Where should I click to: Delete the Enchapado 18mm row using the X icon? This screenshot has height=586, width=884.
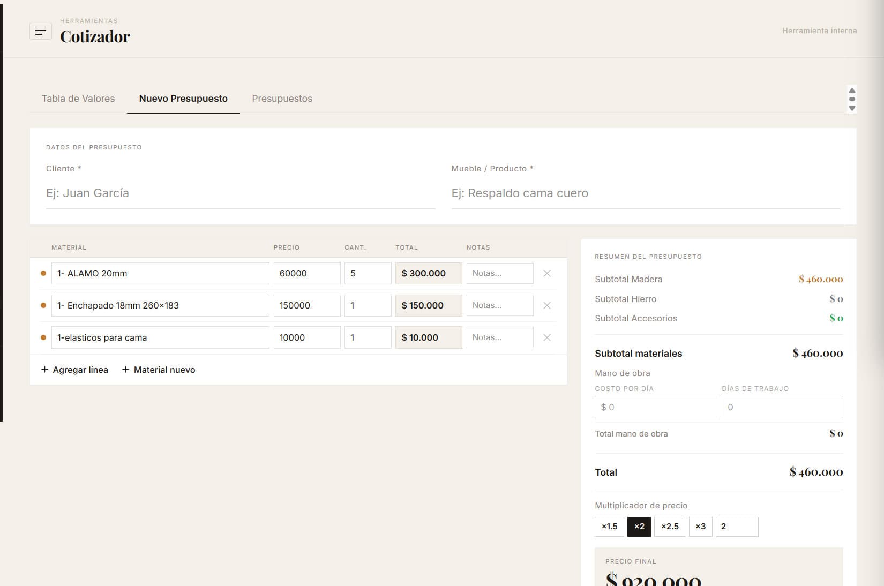pos(547,305)
